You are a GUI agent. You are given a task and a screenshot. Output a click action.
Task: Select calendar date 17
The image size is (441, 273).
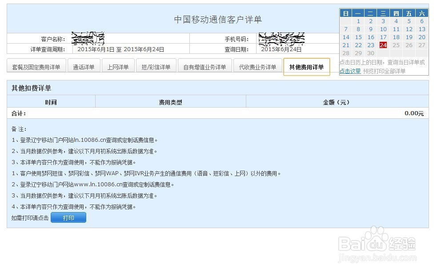click(383, 37)
